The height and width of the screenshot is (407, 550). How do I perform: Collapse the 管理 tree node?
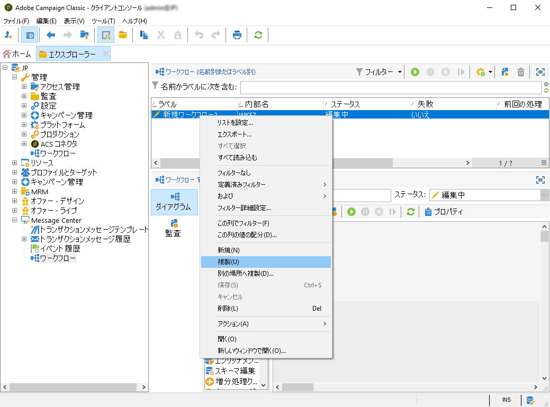tap(14, 77)
